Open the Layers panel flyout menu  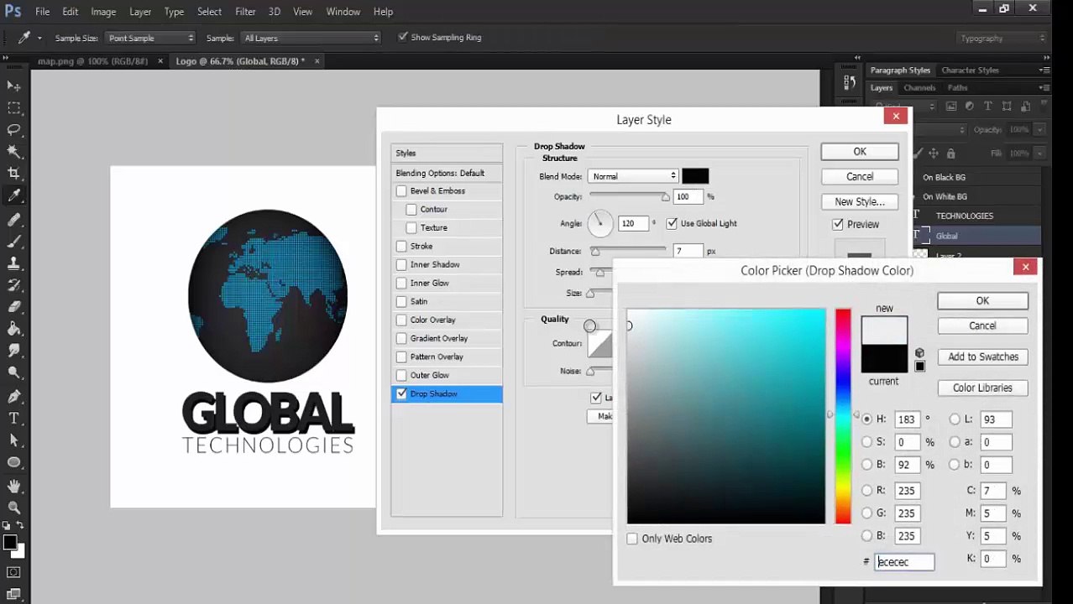tap(1044, 87)
